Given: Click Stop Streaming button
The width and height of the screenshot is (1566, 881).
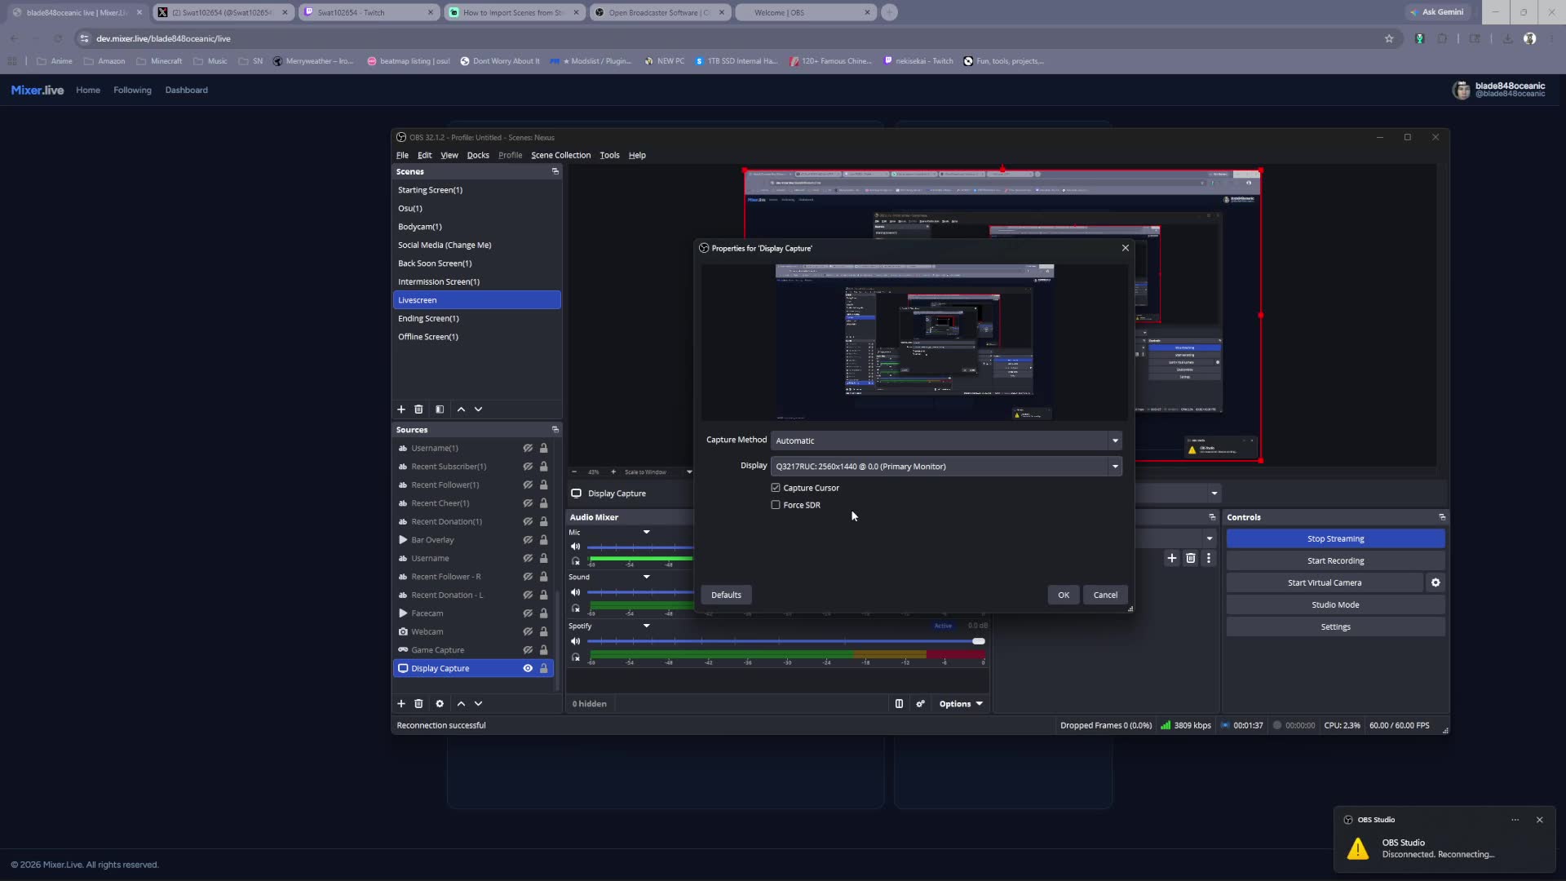Looking at the screenshot, I should pos(1335,539).
